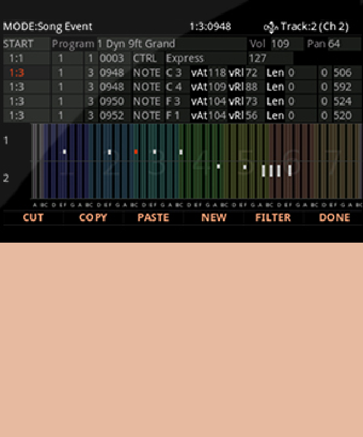The image size is (363, 437).
Task: Click the MODE:Song Event label
Action: tap(48, 27)
